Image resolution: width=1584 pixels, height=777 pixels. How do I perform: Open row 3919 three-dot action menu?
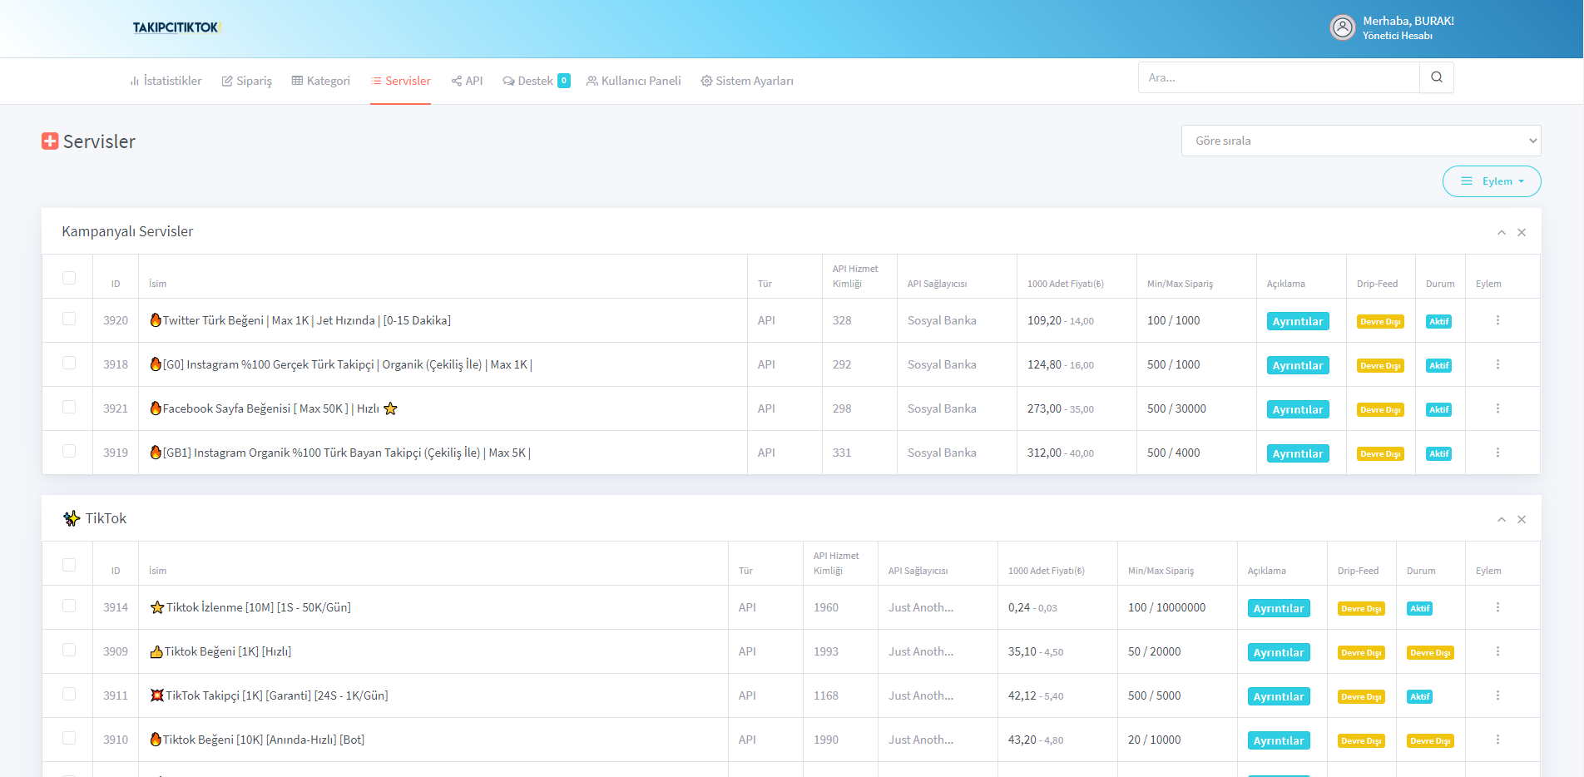click(1497, 453)
